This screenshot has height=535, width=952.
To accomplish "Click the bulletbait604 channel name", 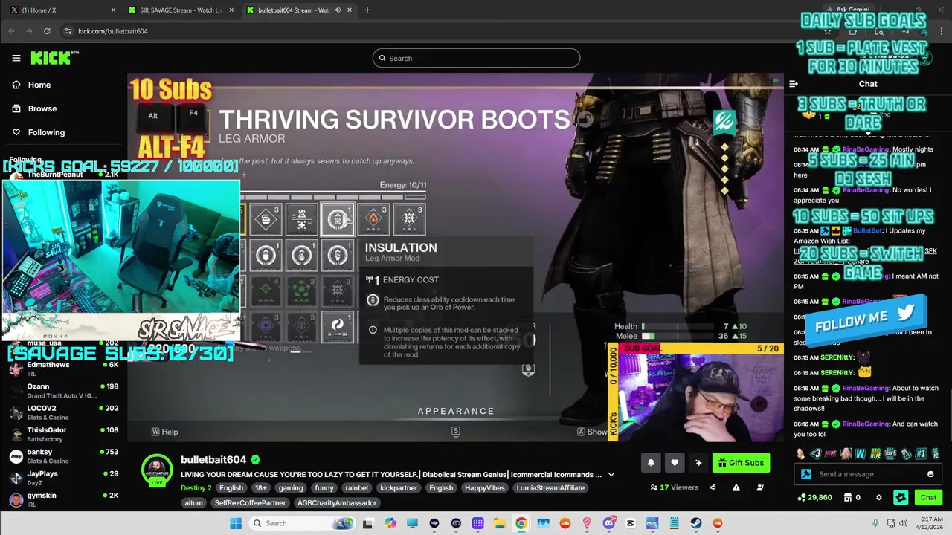I will coord(213,459).
